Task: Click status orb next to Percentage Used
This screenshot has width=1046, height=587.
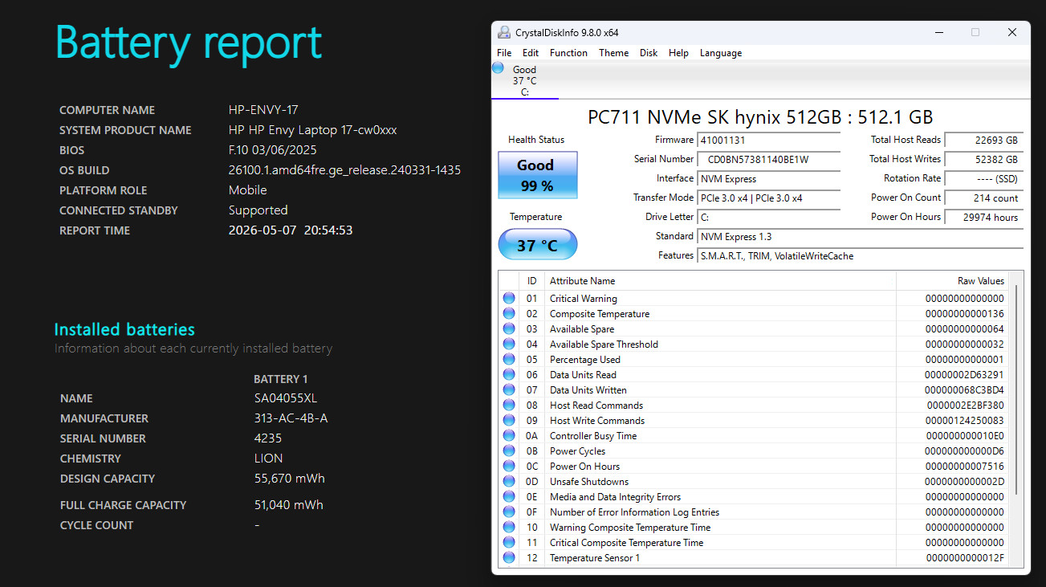Action: pyautogui.click(x=509, y=359)
